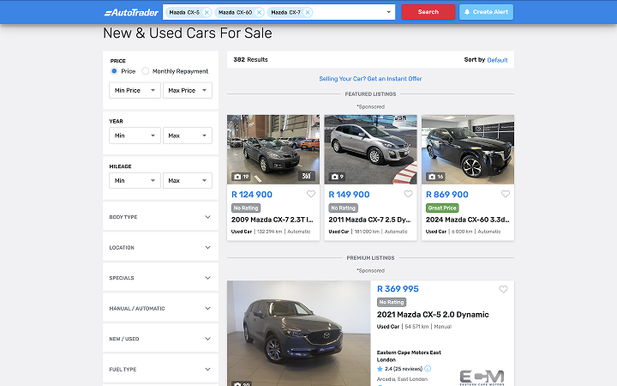Remove the Mazda CX-60 search chip
This screenshot has height=386, width=617.
[259, 13]
